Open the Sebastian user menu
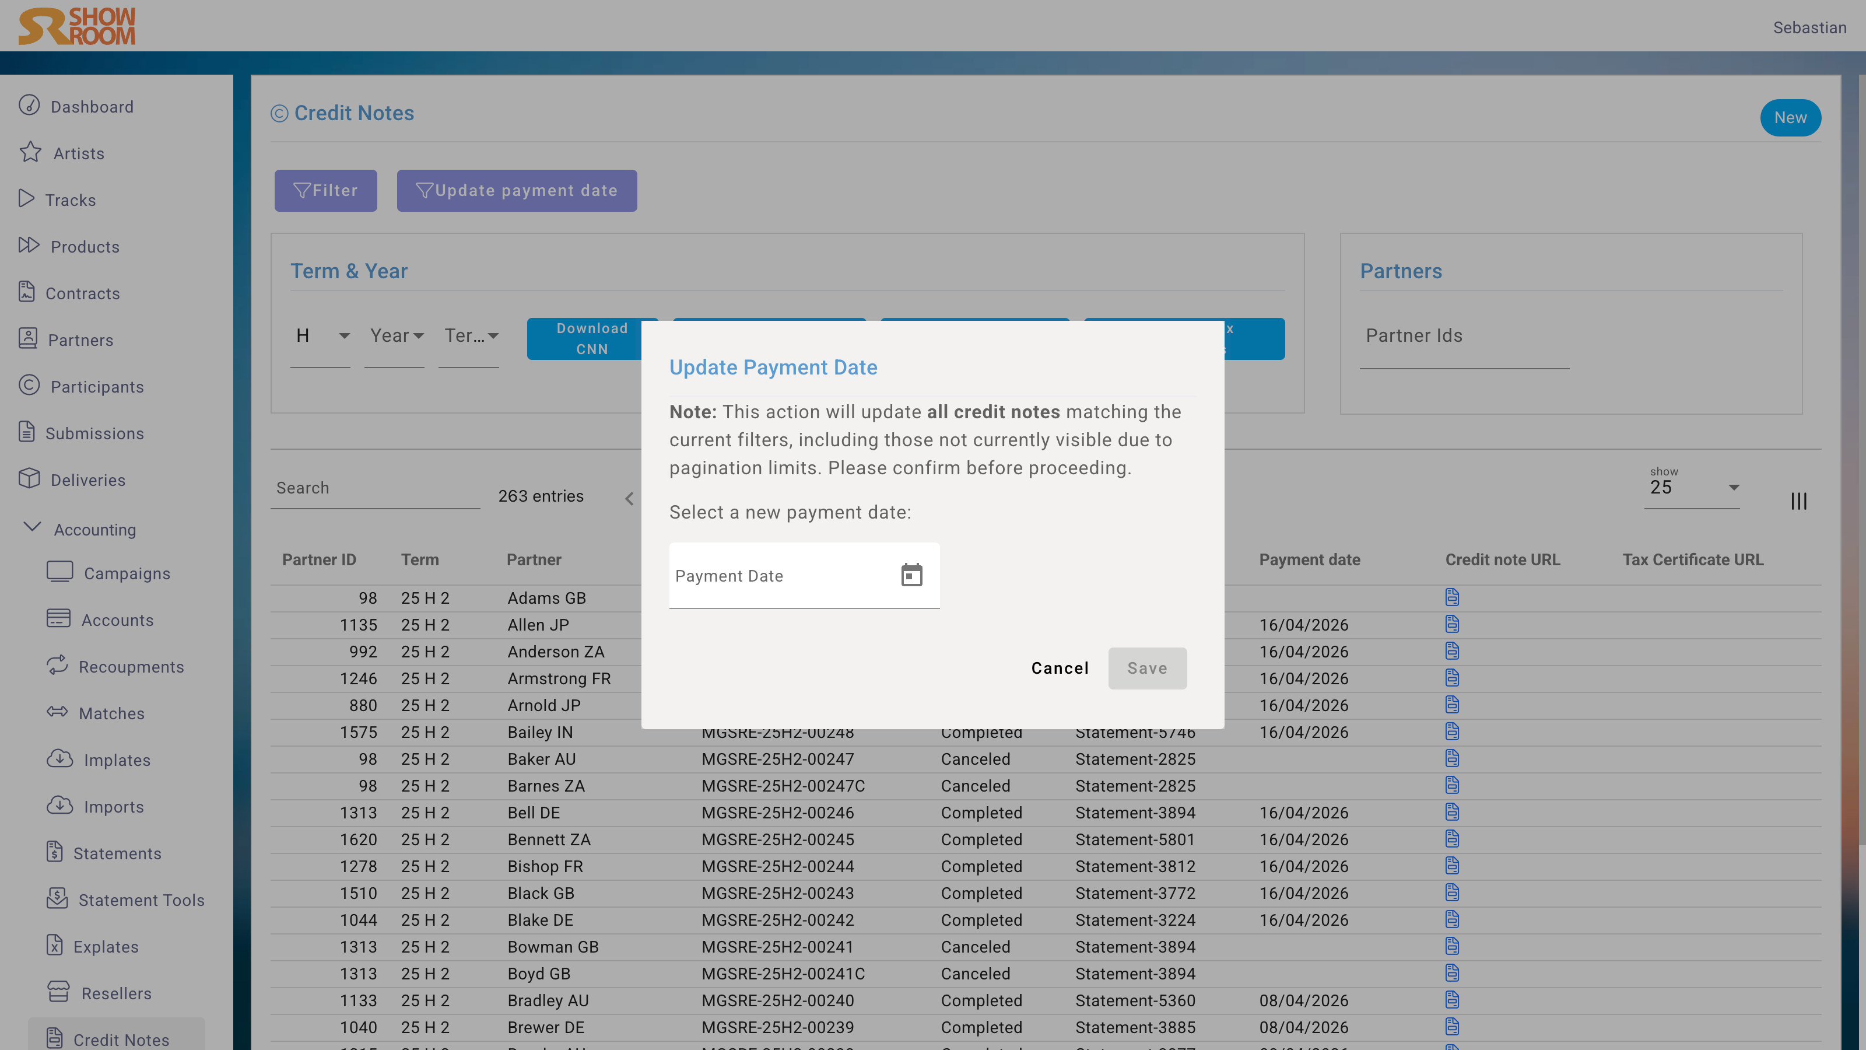This screenshot has width=1866, height=1050. (1809, 27)
